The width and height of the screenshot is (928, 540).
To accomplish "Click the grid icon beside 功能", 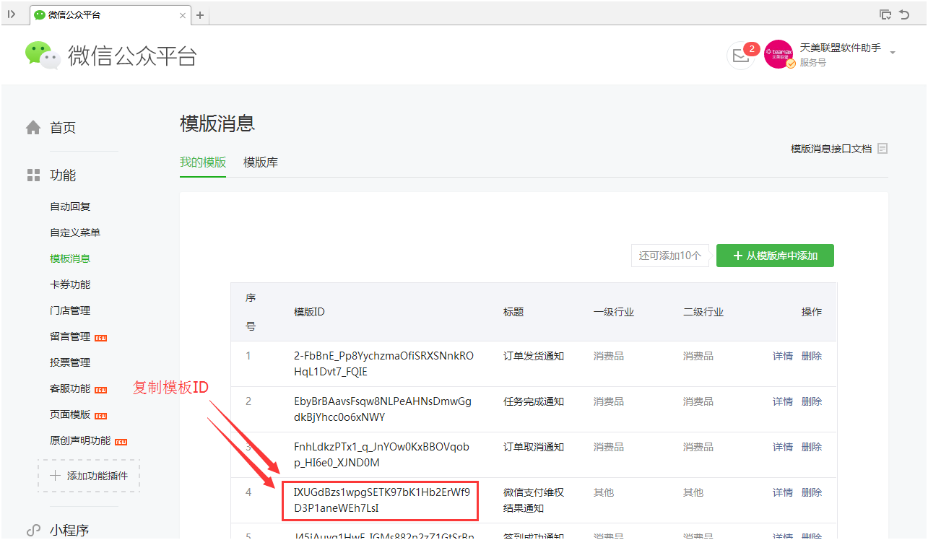I will point(33,175).
